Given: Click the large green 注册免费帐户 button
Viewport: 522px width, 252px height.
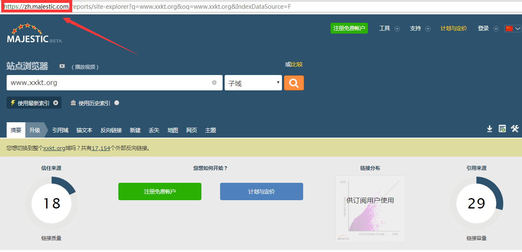Looking at the screenshot, I should [160, 191].
